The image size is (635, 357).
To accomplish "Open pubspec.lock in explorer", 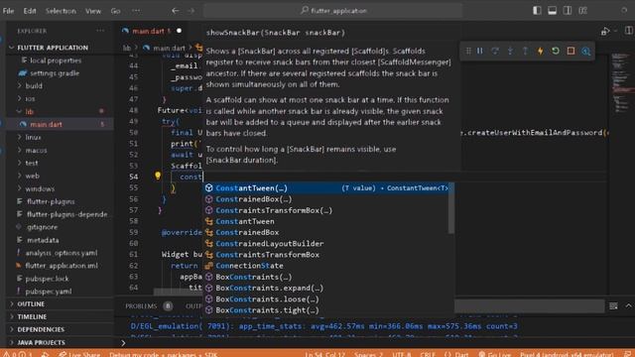I will tap(47, 279).
